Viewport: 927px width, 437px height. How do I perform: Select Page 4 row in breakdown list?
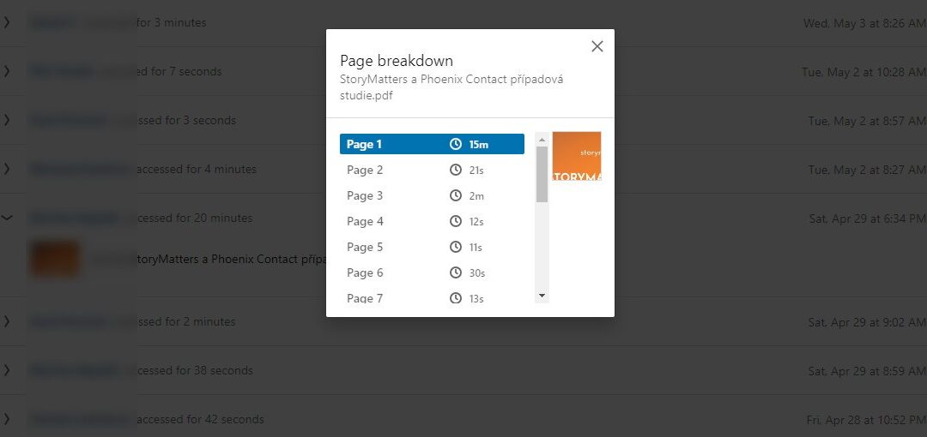click(432, 221)
